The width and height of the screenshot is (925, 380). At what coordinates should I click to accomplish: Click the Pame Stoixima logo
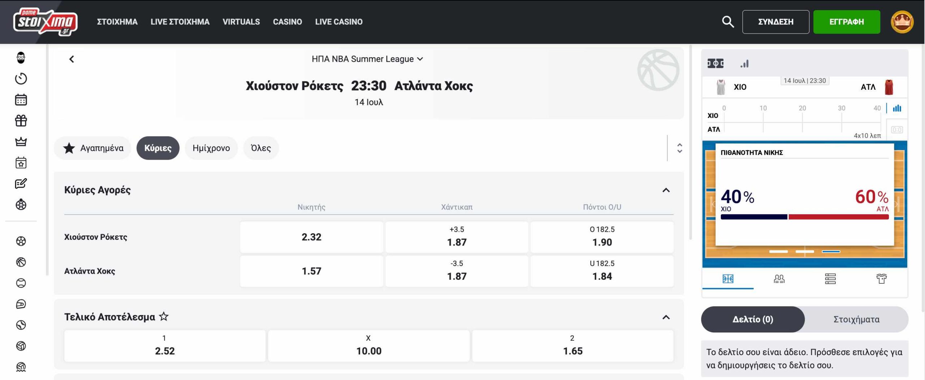45,22
